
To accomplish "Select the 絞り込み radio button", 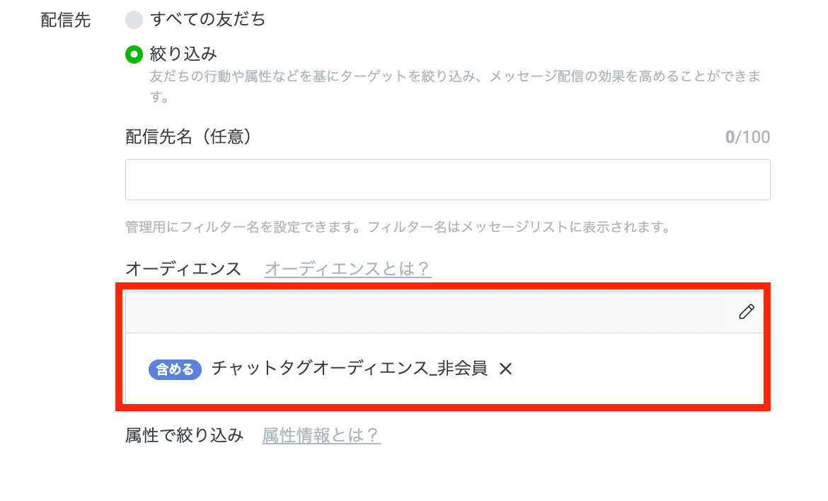I will click(134, 54).
